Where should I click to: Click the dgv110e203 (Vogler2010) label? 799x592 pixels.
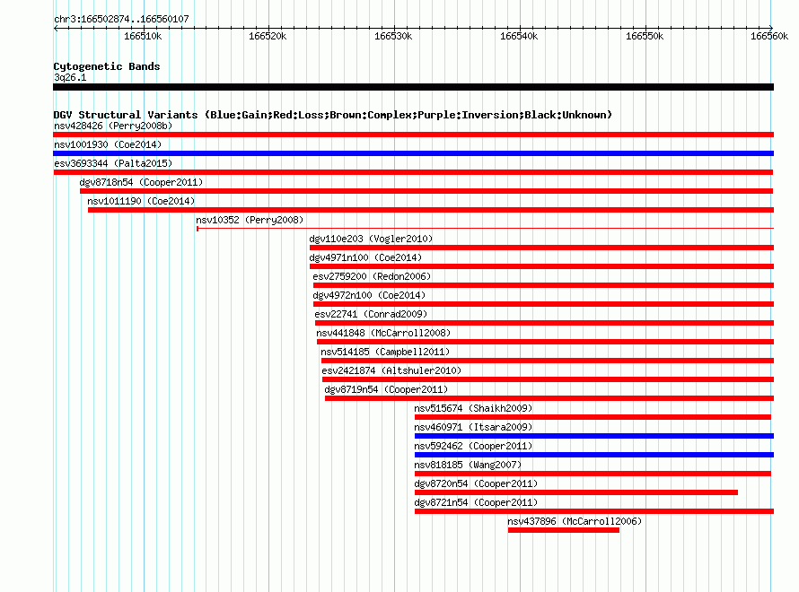(x=371, y=239)
